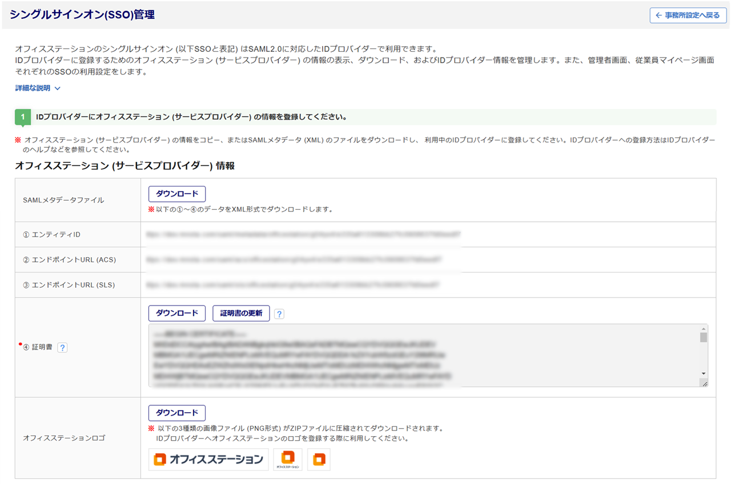The width and height of the screenshot is (731, 484).
Task: Open help icon next to 証明書の更新
Action: [x=279, y=314]
